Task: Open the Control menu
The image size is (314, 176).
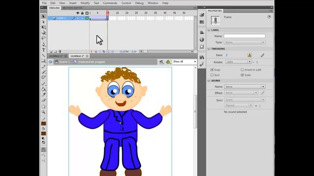Action: [x=126, y=3]
